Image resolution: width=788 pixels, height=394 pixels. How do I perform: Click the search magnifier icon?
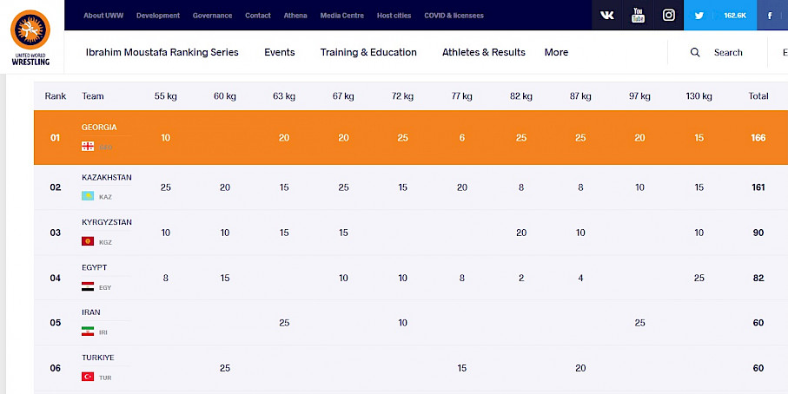(695, 53)
